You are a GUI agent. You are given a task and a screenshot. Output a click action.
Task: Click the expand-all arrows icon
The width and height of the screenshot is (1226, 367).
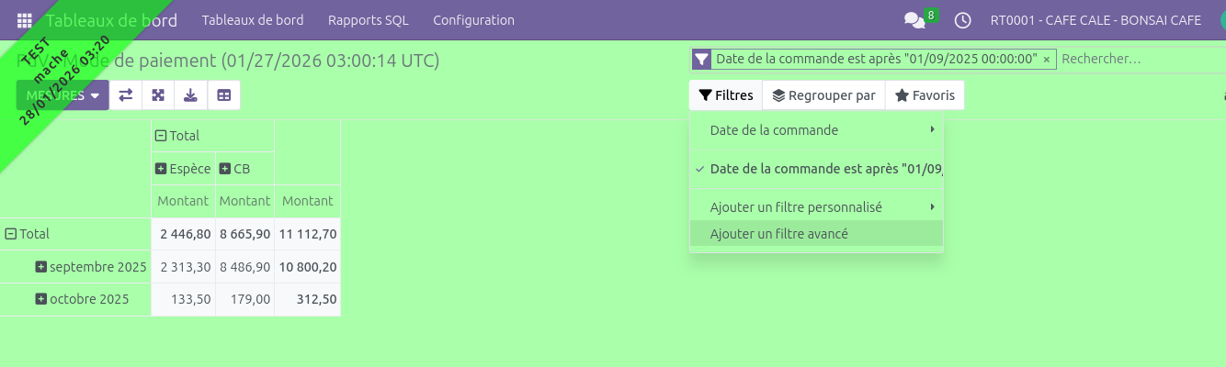(x=158, y=95)
